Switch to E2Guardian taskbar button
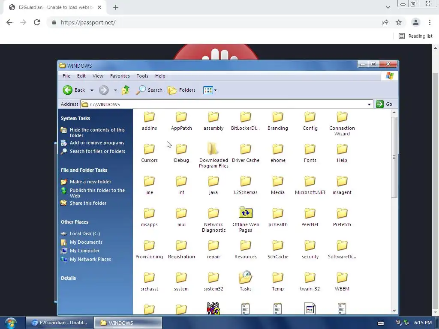The height and width of the screenshot is (329, 439). (x=60, y=323)
